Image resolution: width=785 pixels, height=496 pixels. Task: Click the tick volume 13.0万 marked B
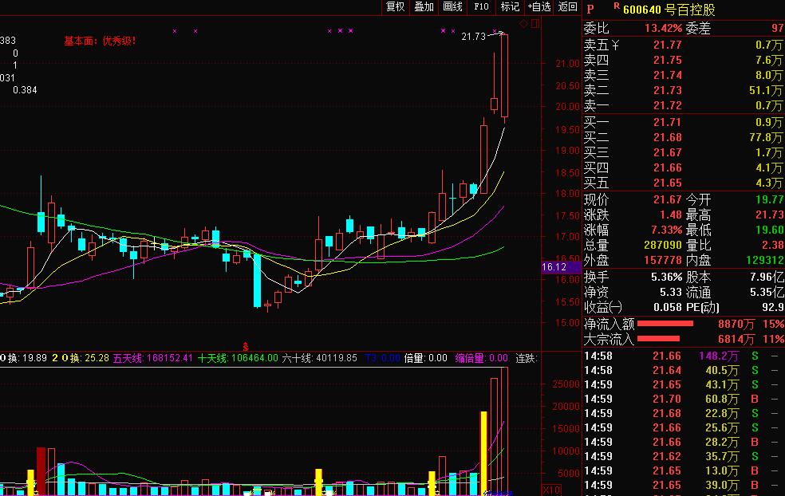722,471
